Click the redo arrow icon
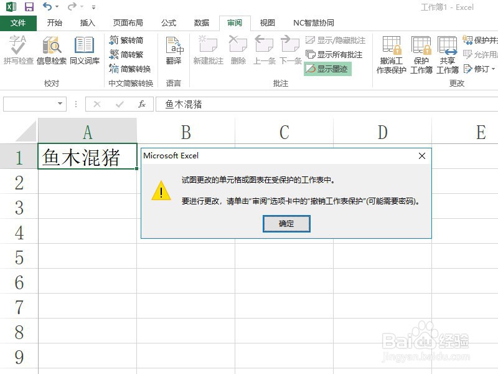 pos(72,6)
